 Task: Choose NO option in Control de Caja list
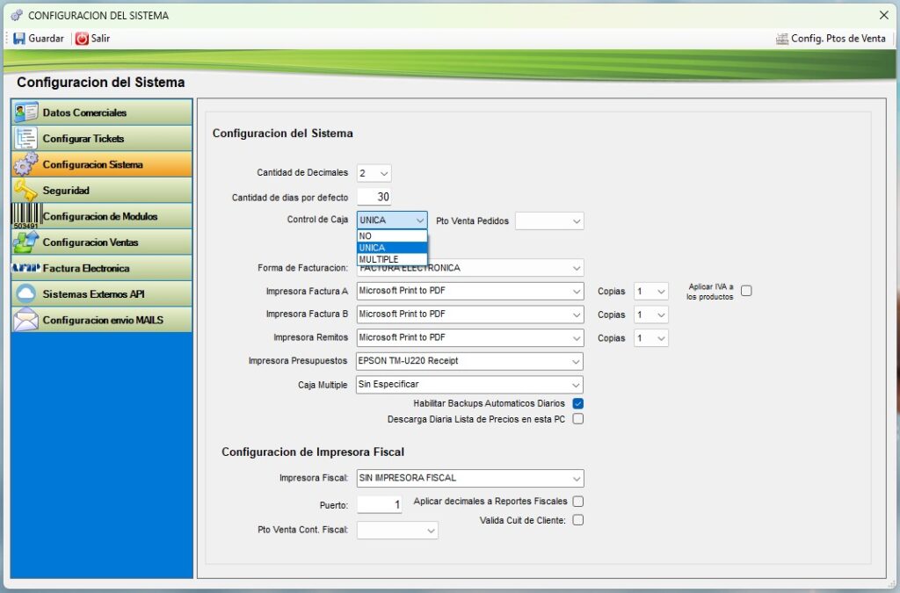coord(366,236)
